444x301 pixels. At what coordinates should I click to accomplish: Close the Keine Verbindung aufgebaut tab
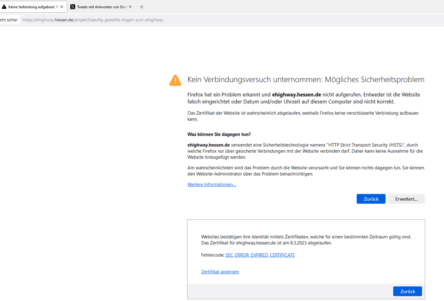tap(61, 7)
